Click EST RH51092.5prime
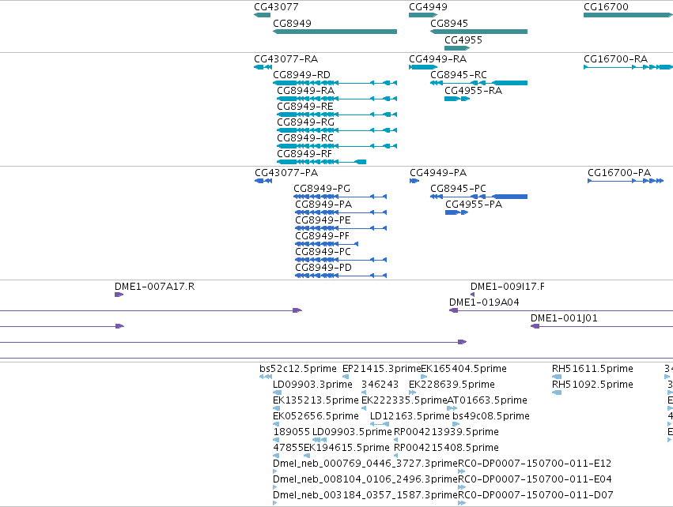673x507 pixels. [557, 392]
